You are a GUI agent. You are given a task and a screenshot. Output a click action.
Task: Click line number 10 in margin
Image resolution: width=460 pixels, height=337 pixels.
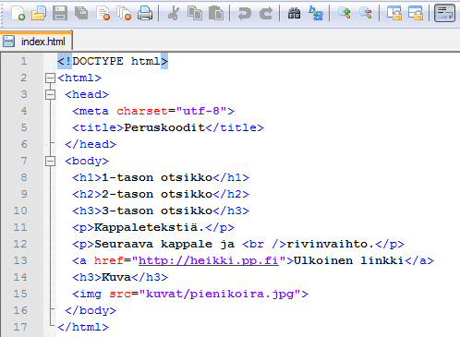tap(20, 211)
